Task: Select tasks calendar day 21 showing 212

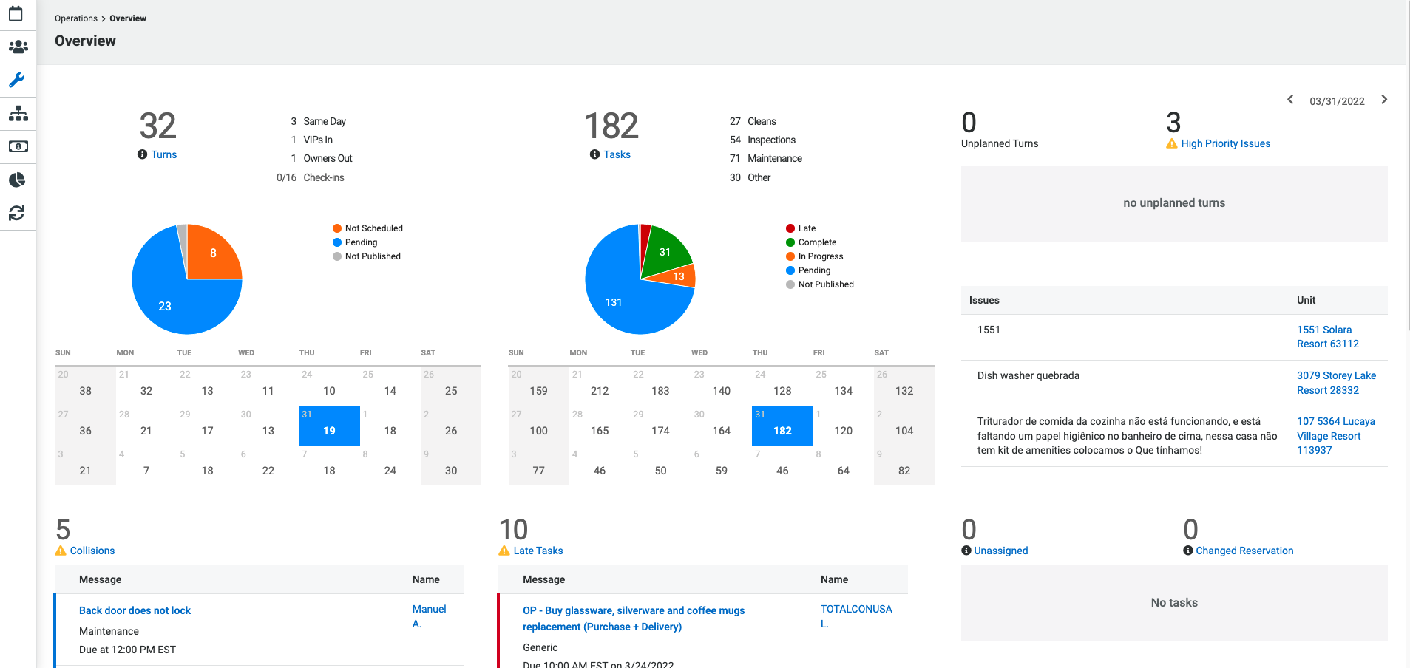Action: point(600,386)
